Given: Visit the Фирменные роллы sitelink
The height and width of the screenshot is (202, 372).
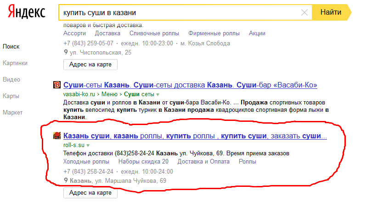Looking at the screenshot, I should 214,33.
